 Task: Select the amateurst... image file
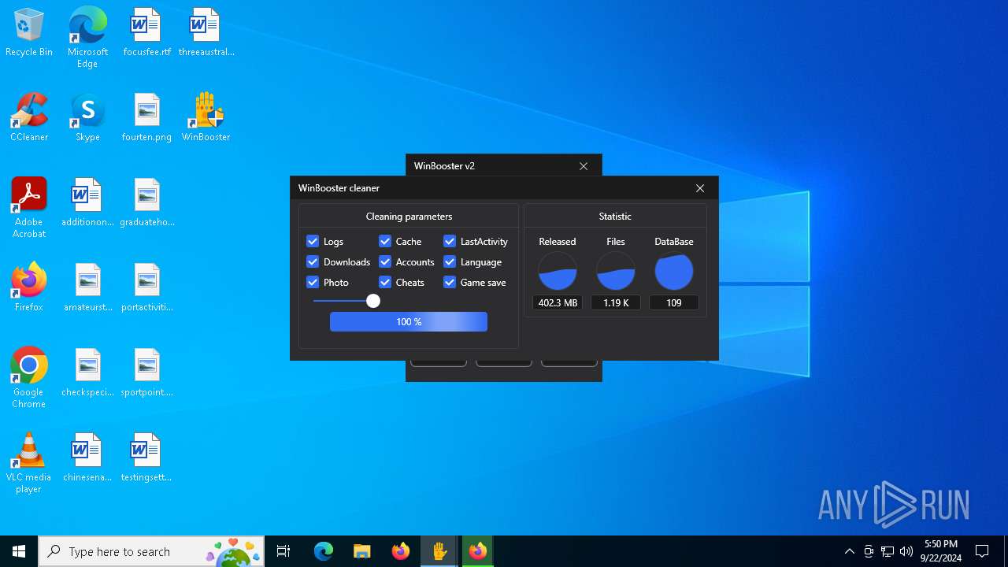[87, 288]
